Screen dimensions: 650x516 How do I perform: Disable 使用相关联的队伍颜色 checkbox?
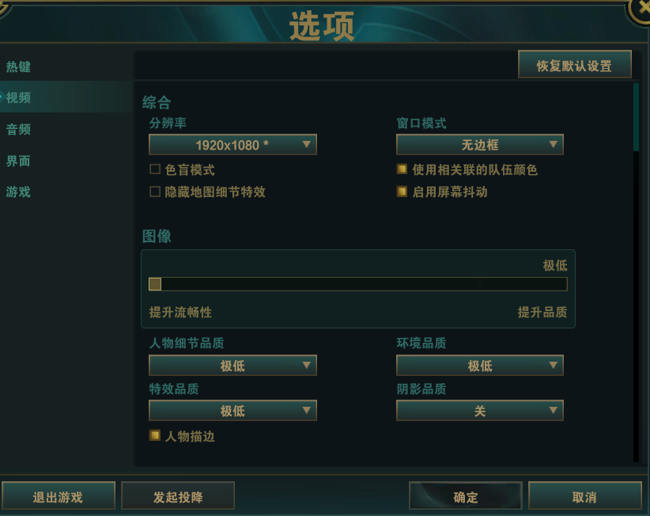pos(402,169)
